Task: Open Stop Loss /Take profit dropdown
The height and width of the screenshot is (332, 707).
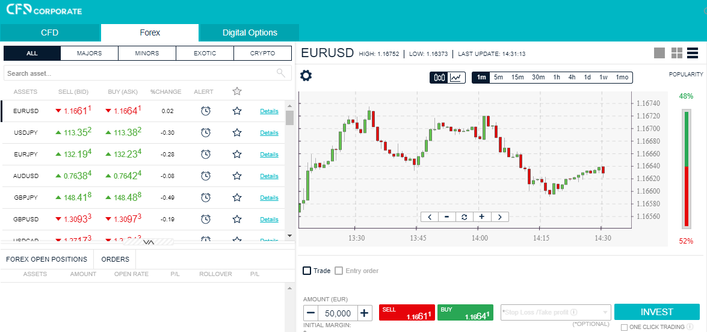Action: [556, 312]
